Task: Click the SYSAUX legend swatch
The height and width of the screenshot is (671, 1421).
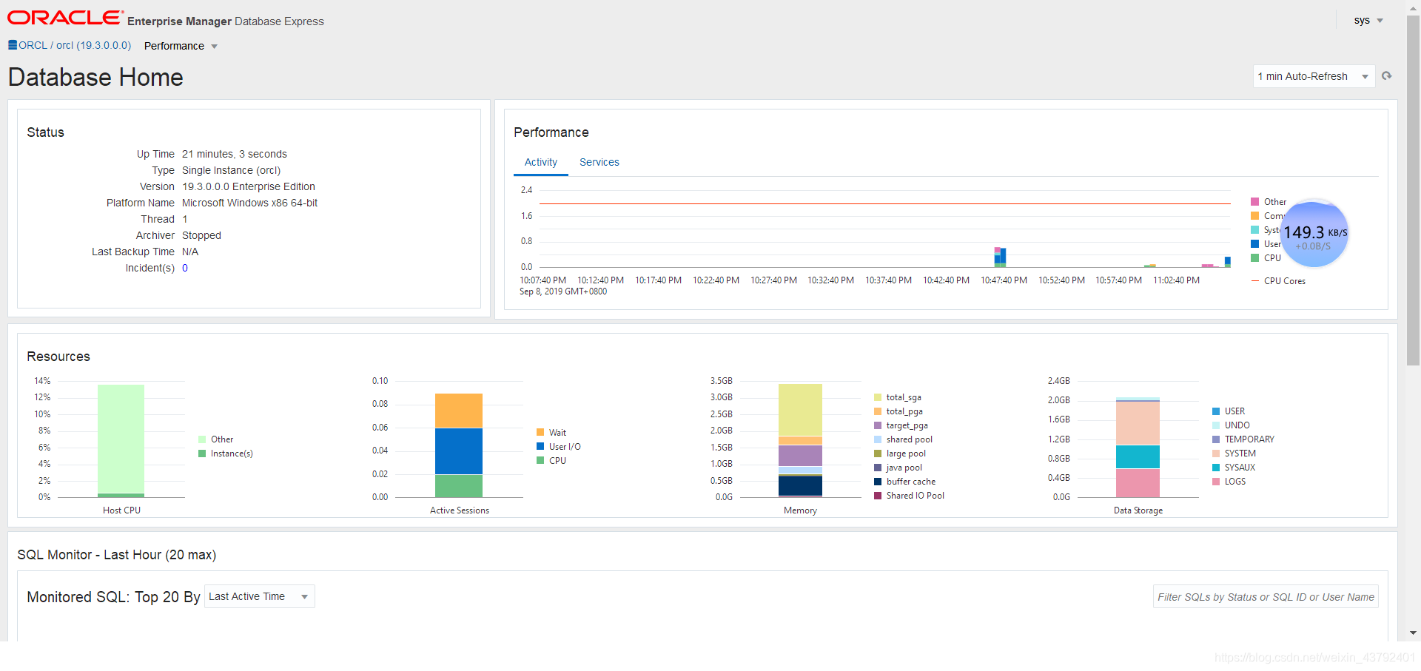Action: [x=1216, y=468]
